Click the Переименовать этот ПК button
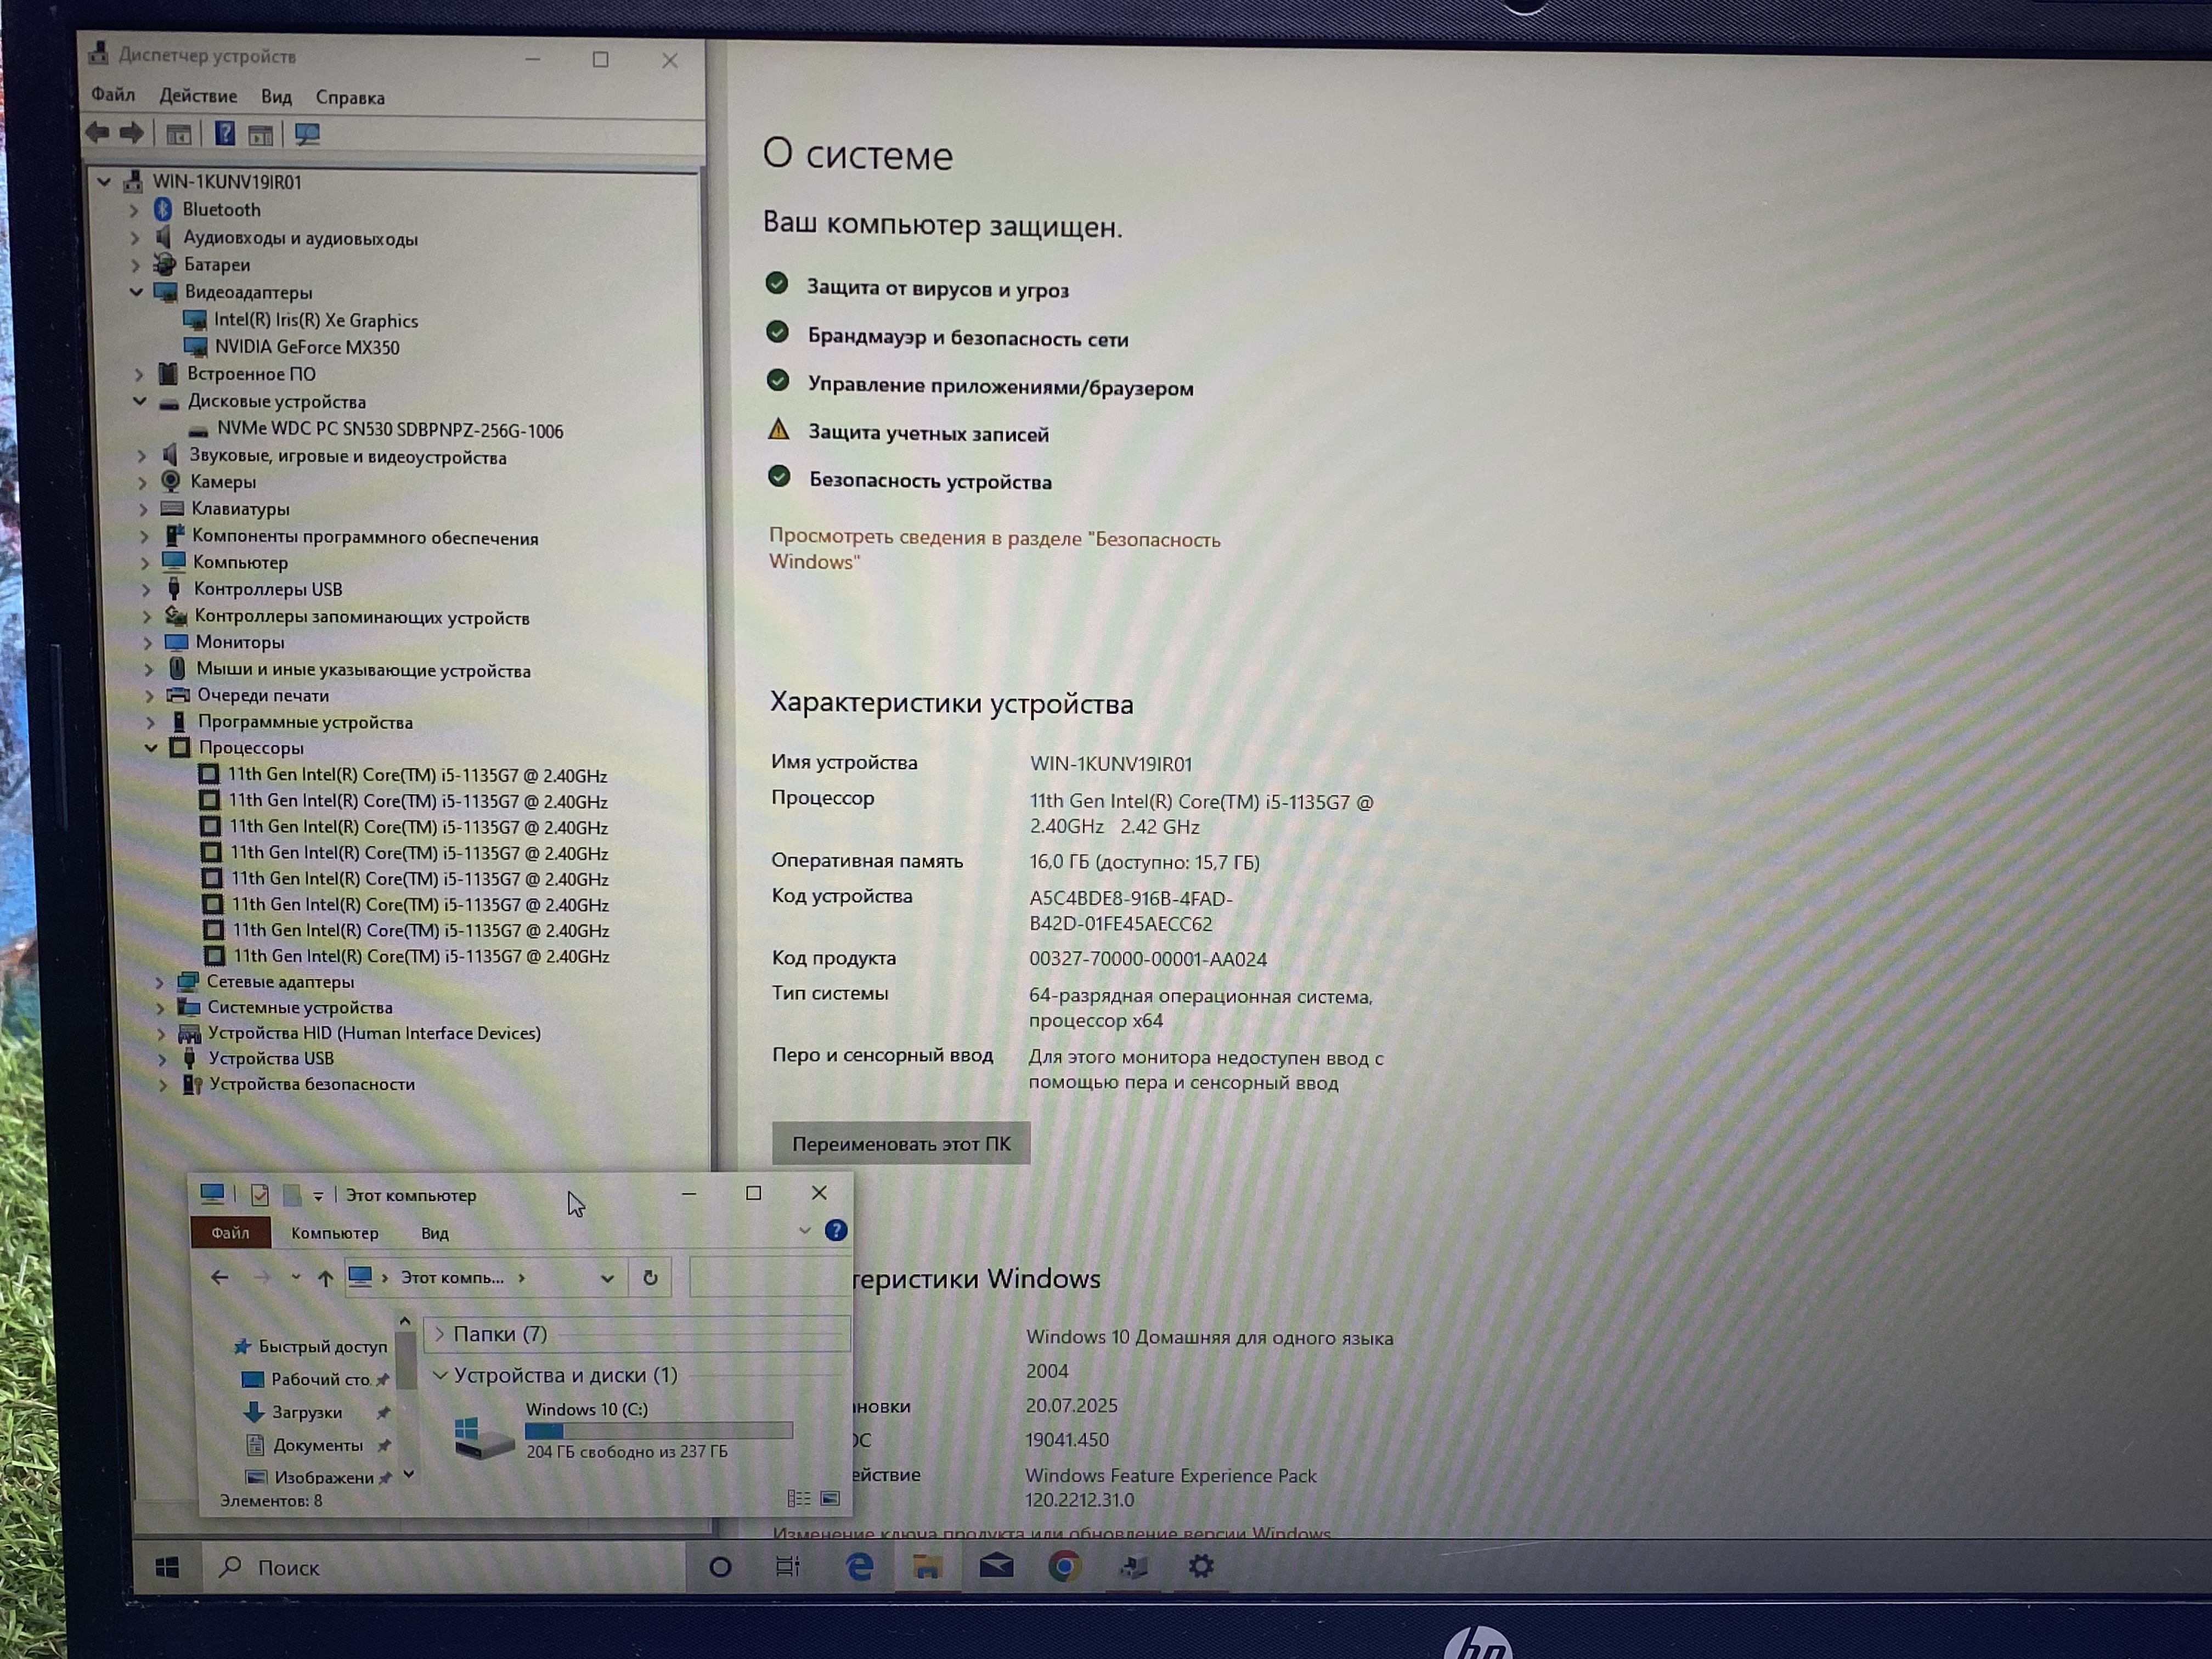 coord(900,1143)
